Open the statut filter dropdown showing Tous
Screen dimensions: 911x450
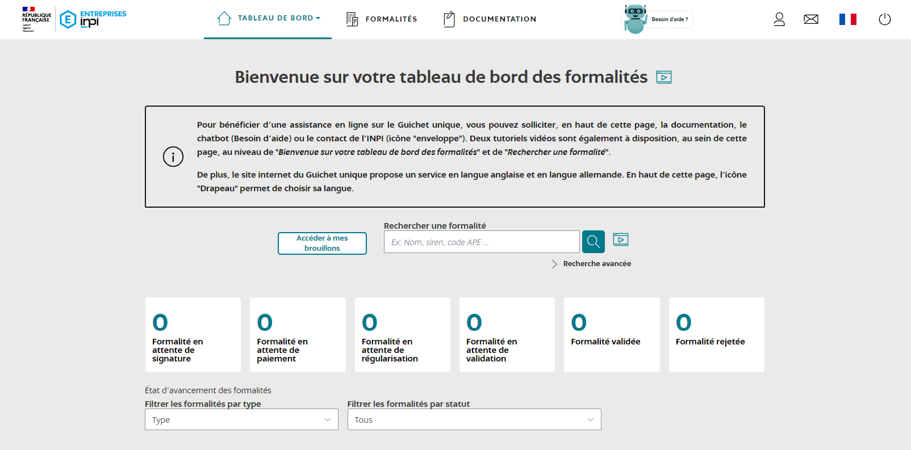point(474,420)
